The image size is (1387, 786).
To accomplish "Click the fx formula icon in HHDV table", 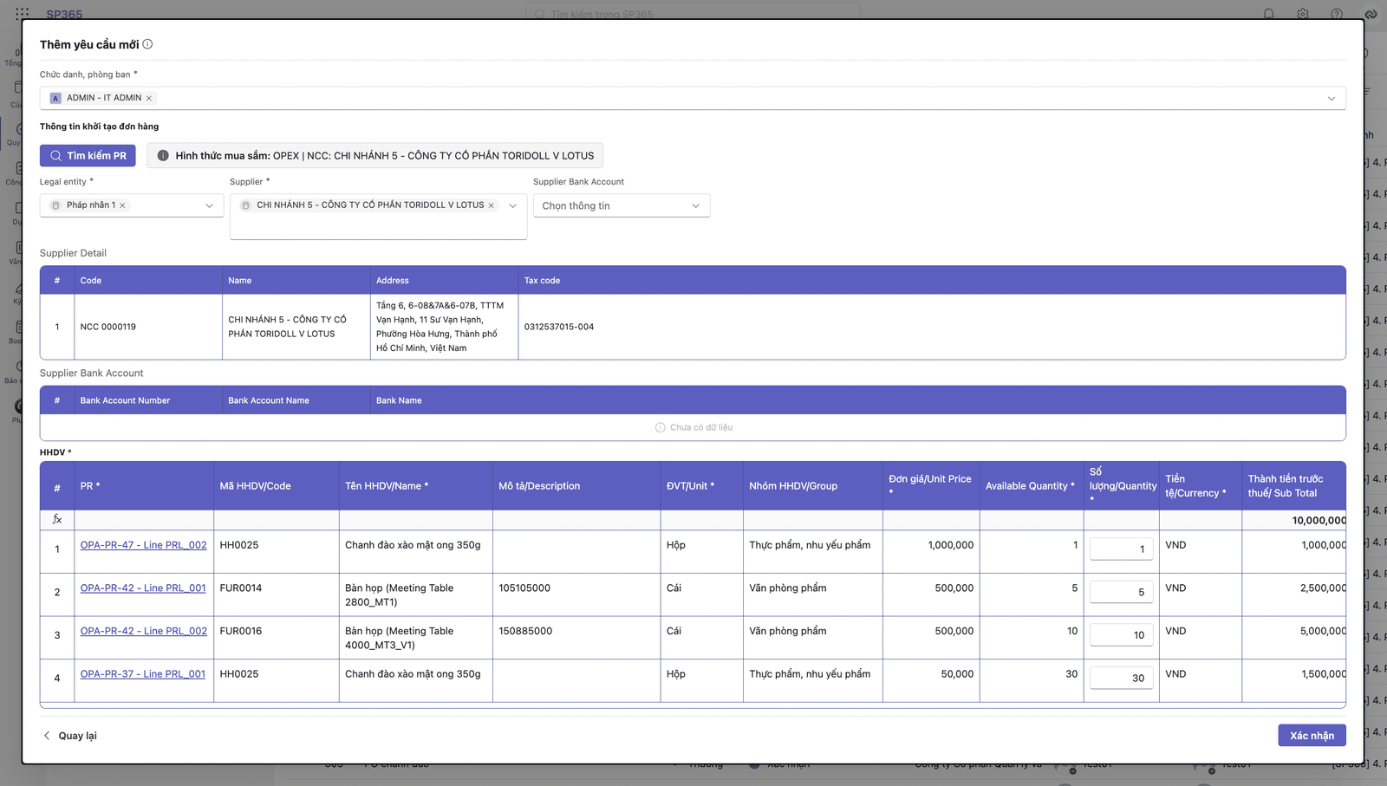I will [57, 519].
